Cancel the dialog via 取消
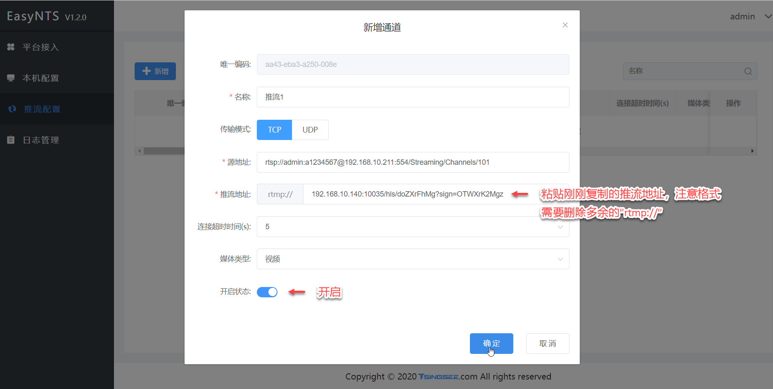The image size is (773, 389). pyautogui.click(x=548, y=343)
